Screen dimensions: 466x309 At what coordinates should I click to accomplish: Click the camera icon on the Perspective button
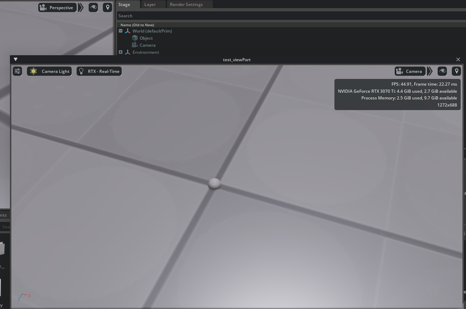point(43,7)
